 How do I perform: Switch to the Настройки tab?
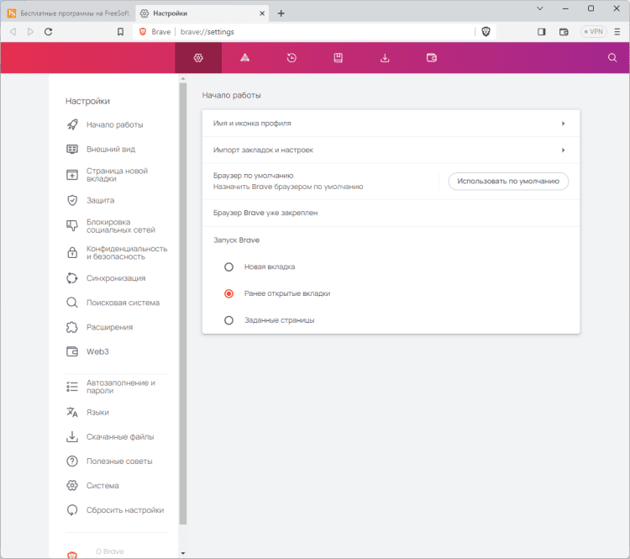click(x=202, y=13)
